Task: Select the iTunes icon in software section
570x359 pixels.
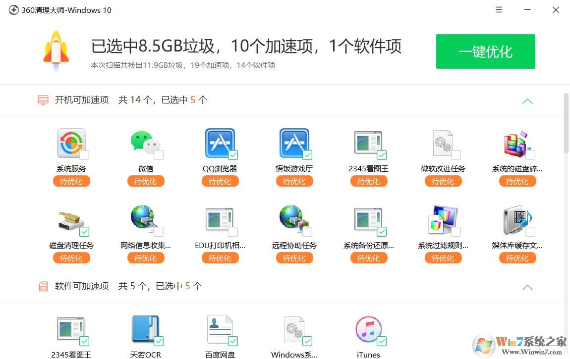Action: pos(369,329)
